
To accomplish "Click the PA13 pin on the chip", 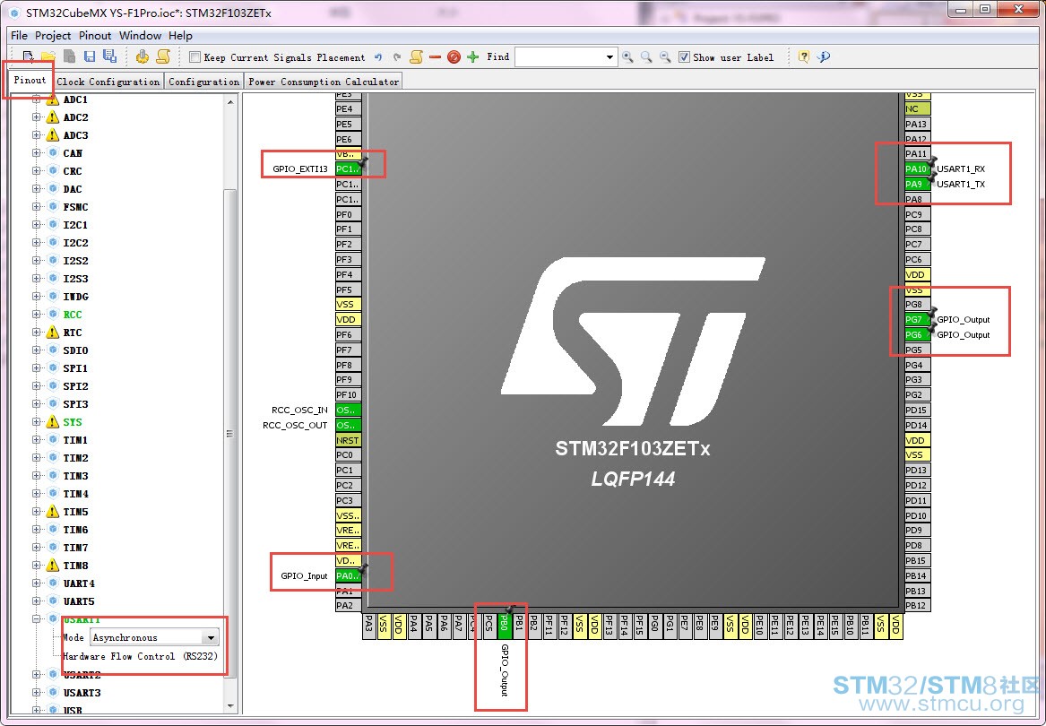I will [917, 124].
